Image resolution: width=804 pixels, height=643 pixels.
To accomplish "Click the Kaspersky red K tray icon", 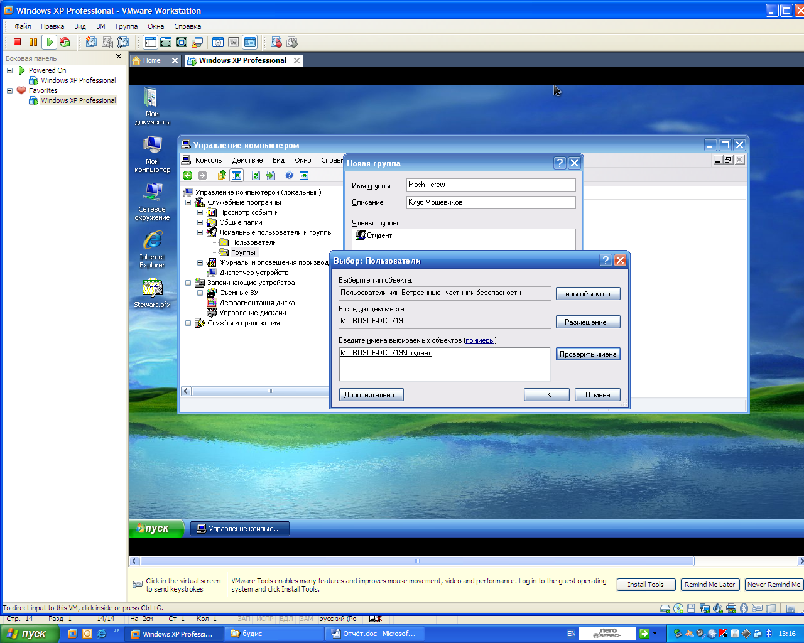I will click(x=723, y=634).
